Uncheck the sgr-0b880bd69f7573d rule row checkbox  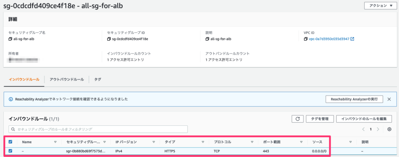click(10, 151)
